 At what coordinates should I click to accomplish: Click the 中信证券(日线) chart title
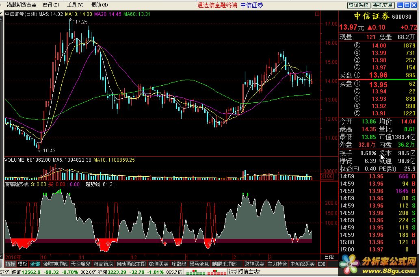[x=21, y=14]
